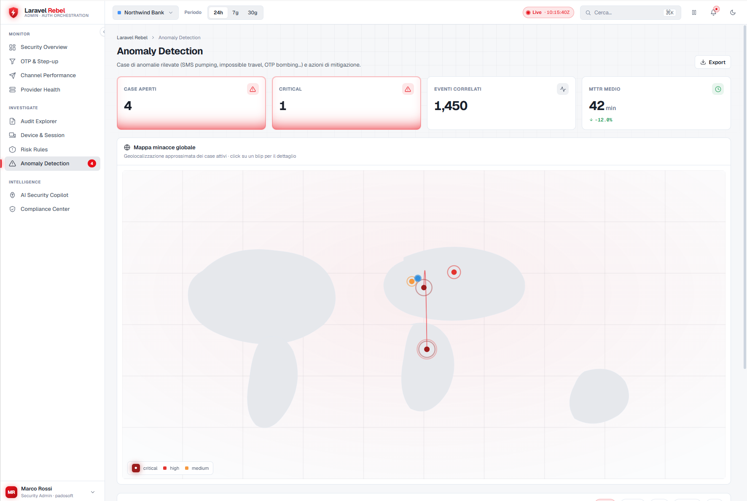Click the Device & Session monitor icon
This screenshot has height=501, width=747.
[13, 135]
